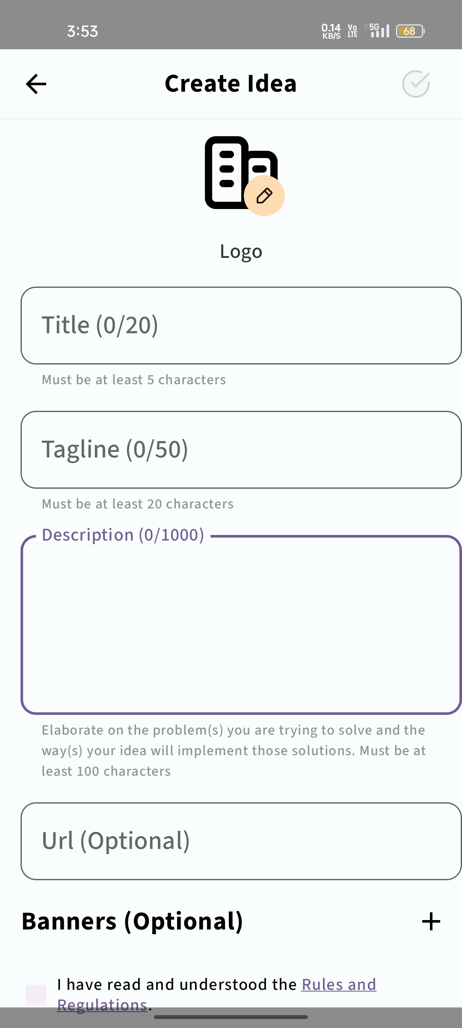Tap the 5G signal strength icon

tap(378, 30)
